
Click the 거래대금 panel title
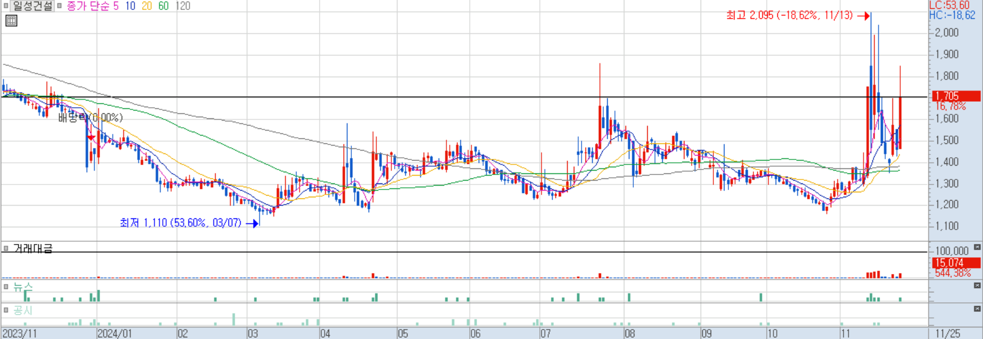click(x=33, y=248)
